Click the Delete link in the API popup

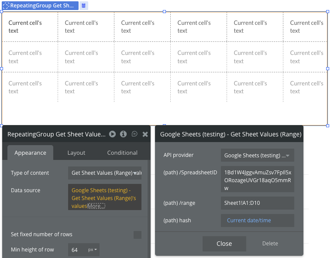pyautogui.click(x=270, y=244)
